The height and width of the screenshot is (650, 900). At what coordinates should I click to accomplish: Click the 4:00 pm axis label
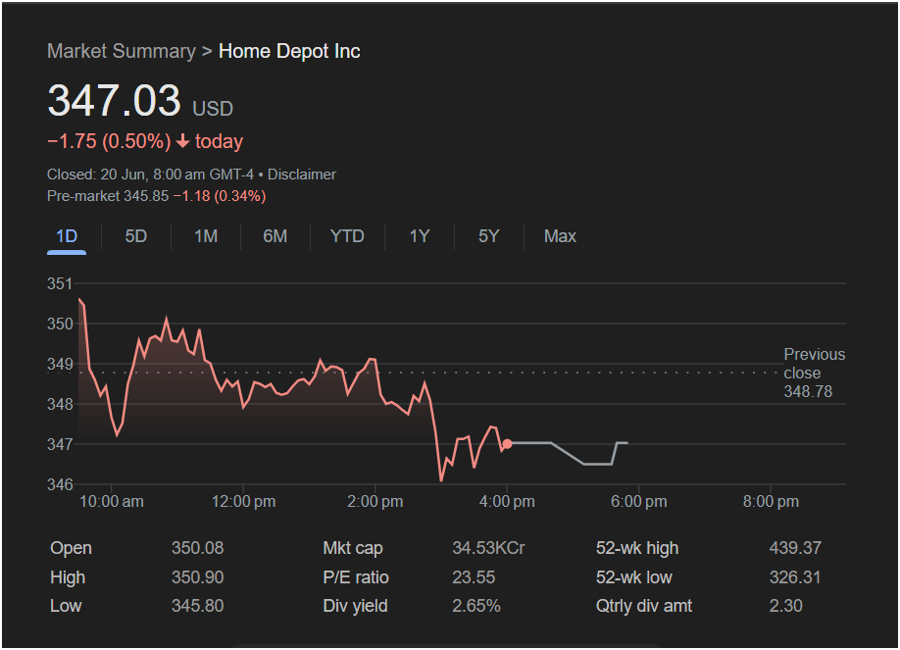tap(507, 501)
